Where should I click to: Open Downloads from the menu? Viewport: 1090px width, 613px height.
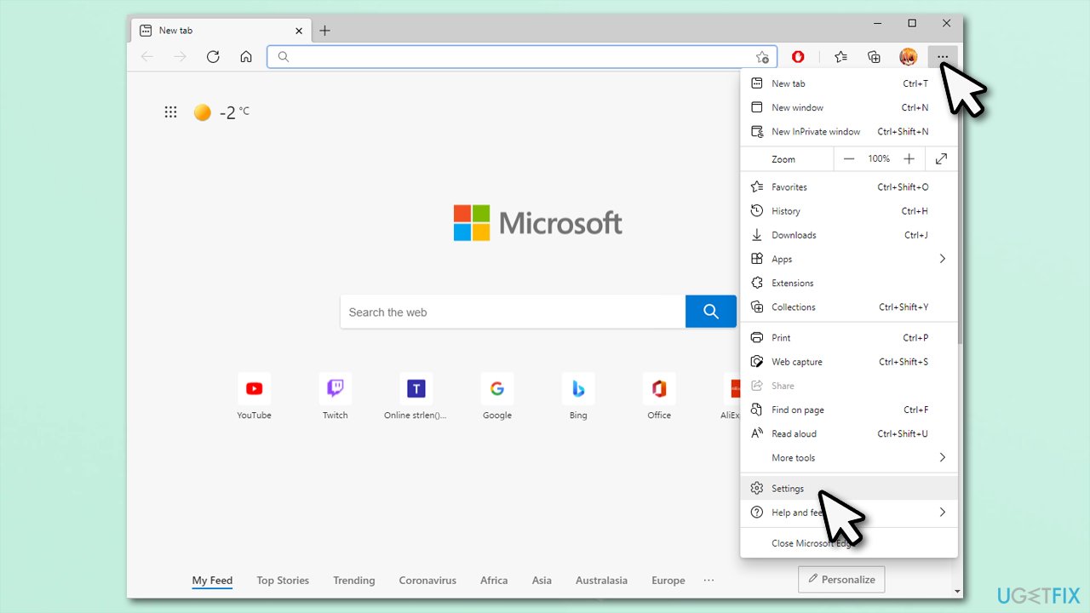[794, 234]
